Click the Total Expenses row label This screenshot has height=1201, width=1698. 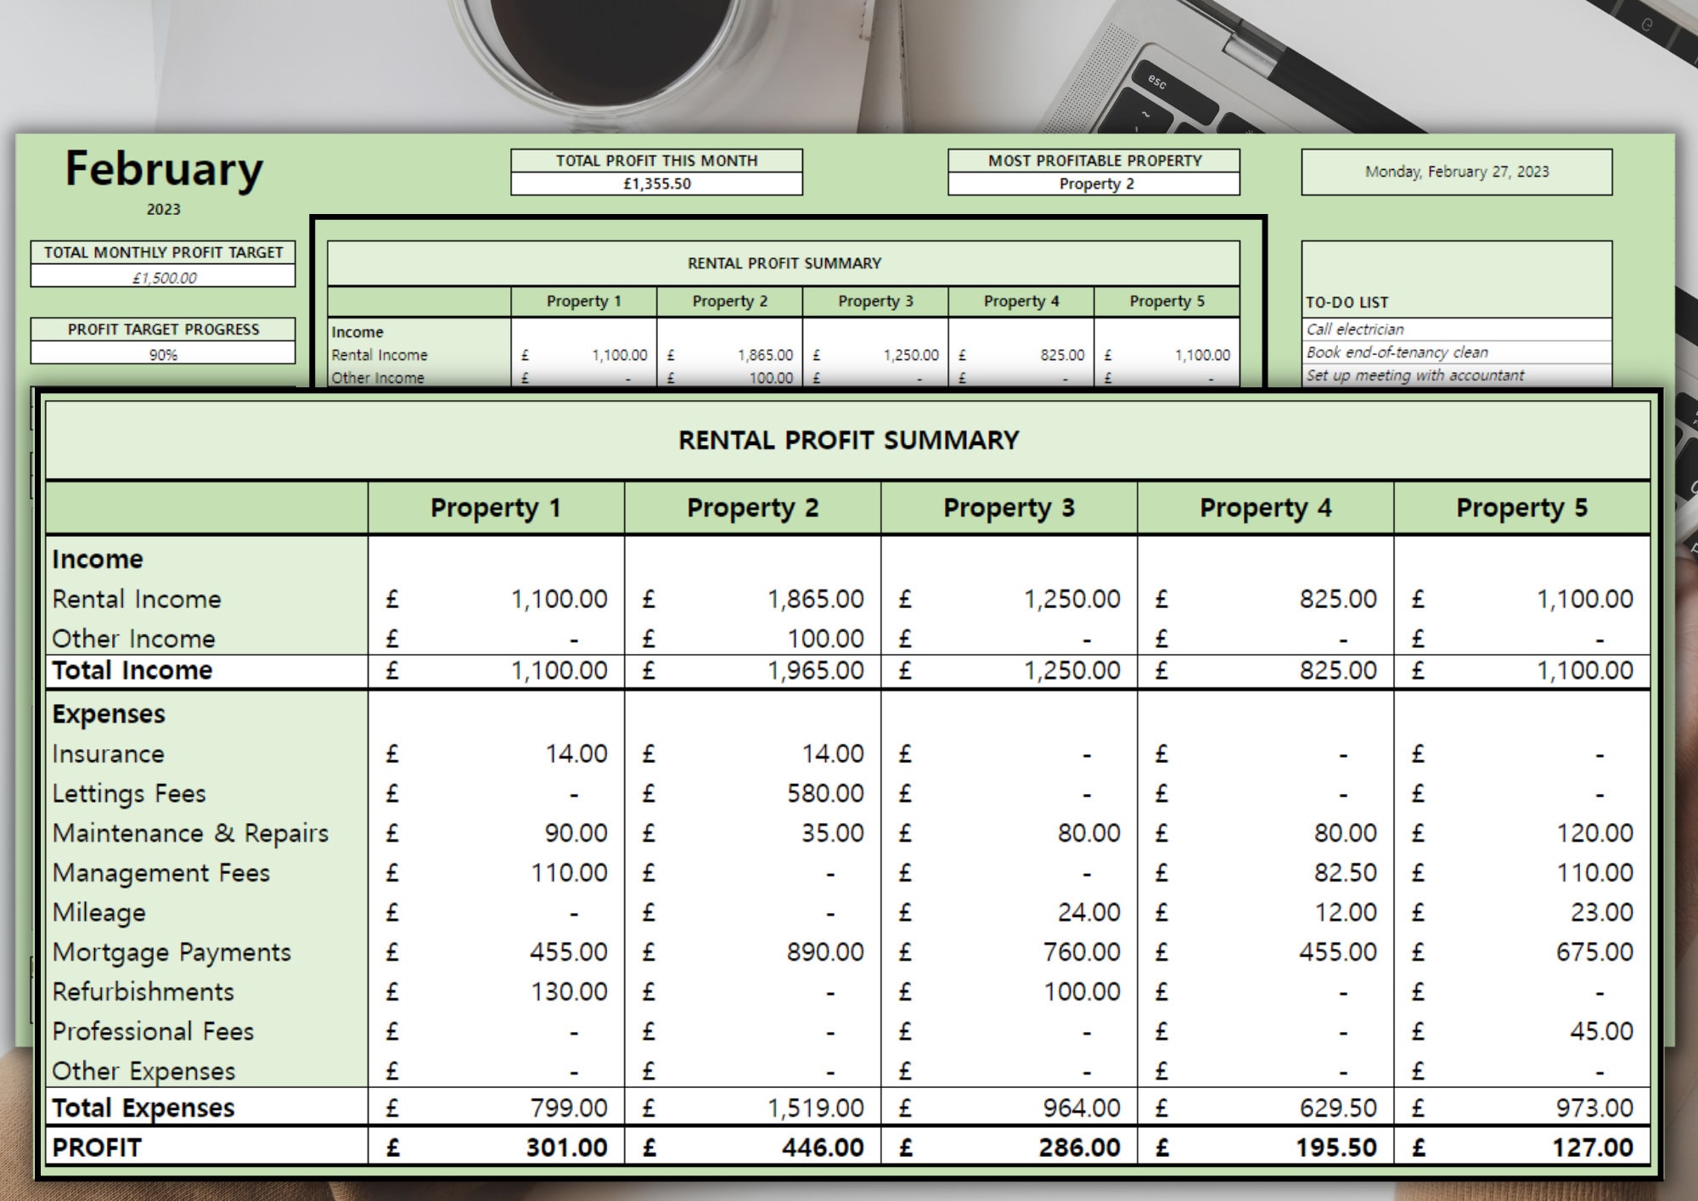(x=142, y=1107)
